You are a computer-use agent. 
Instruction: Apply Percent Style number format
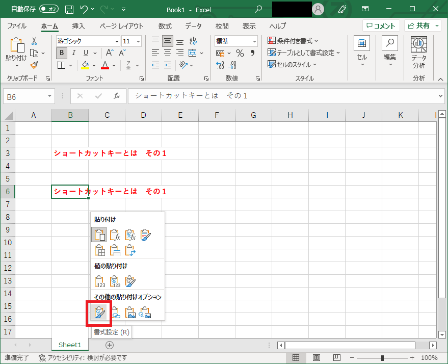click(x=240, y=53)
